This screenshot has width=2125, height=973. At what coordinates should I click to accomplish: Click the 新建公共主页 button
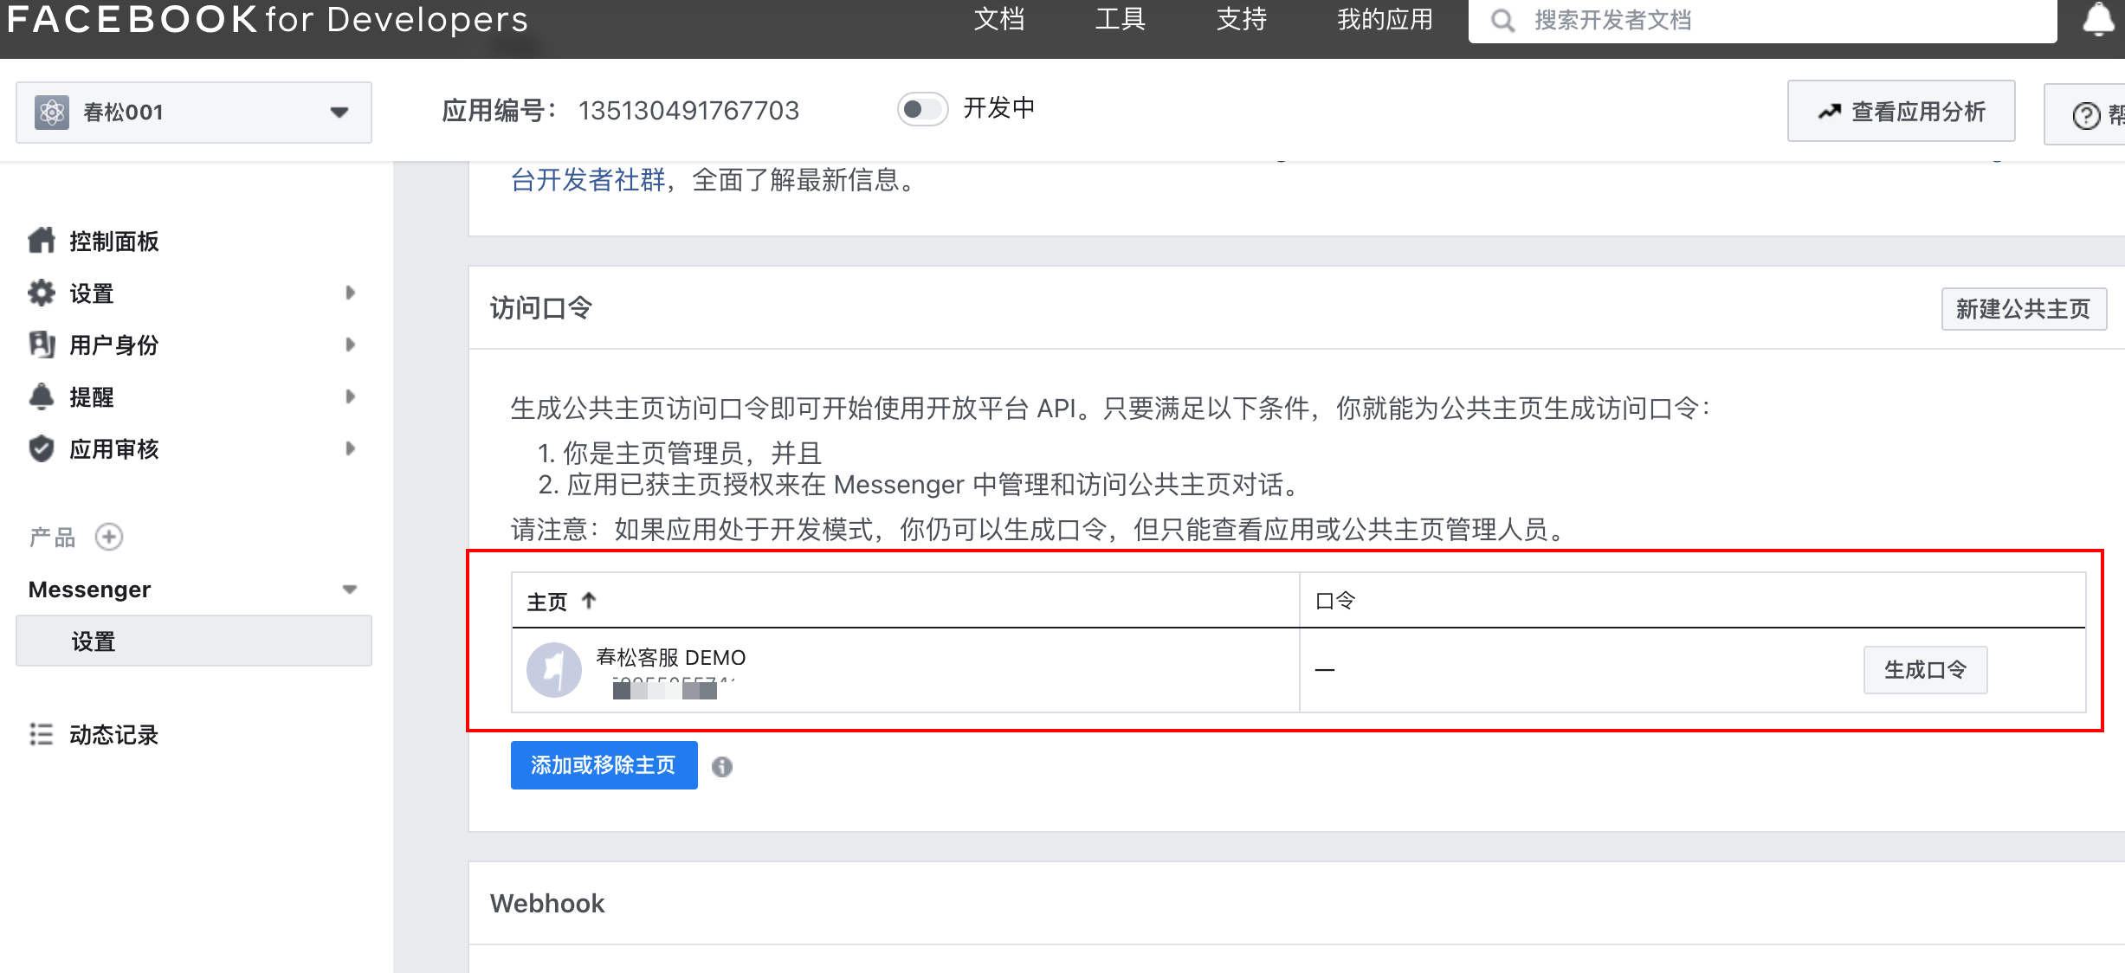pos(2024,309)
